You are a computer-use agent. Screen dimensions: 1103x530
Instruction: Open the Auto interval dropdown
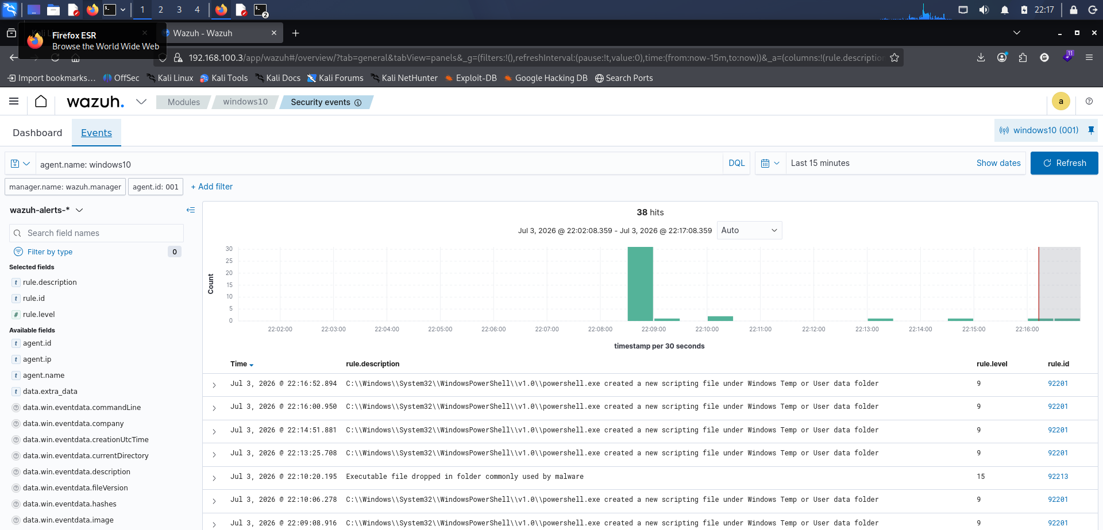749,230
